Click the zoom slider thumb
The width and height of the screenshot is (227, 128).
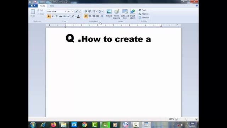pos(187,119)
